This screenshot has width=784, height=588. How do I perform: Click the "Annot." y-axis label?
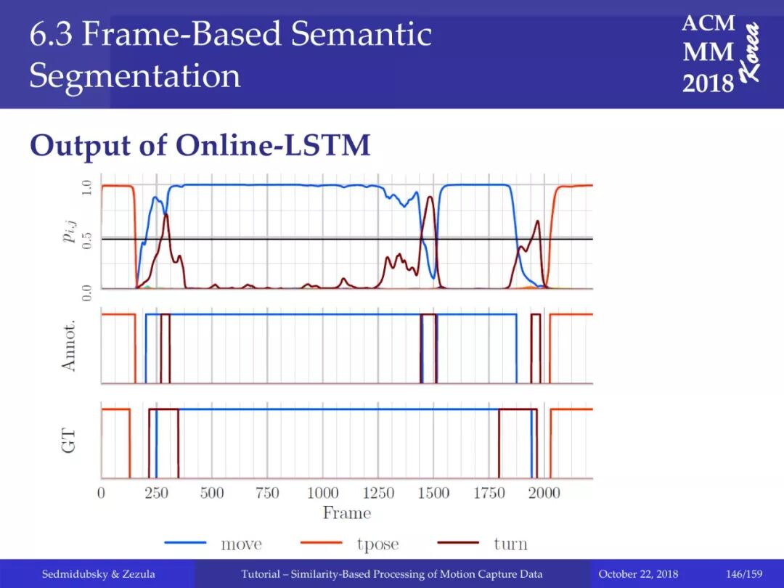tap(69, 346)
